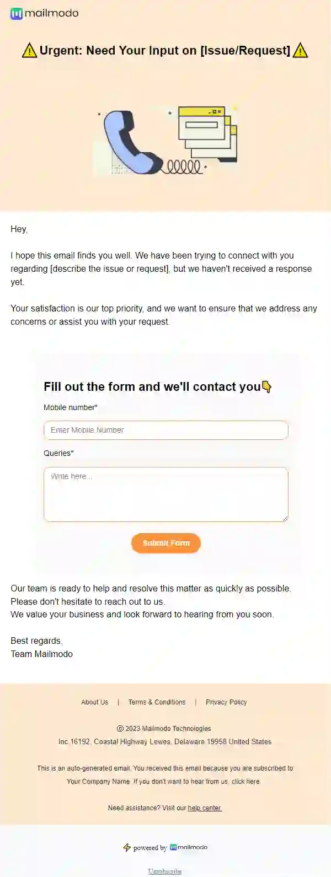
Task: Click the Queries text area
Action: coord(165,493)
